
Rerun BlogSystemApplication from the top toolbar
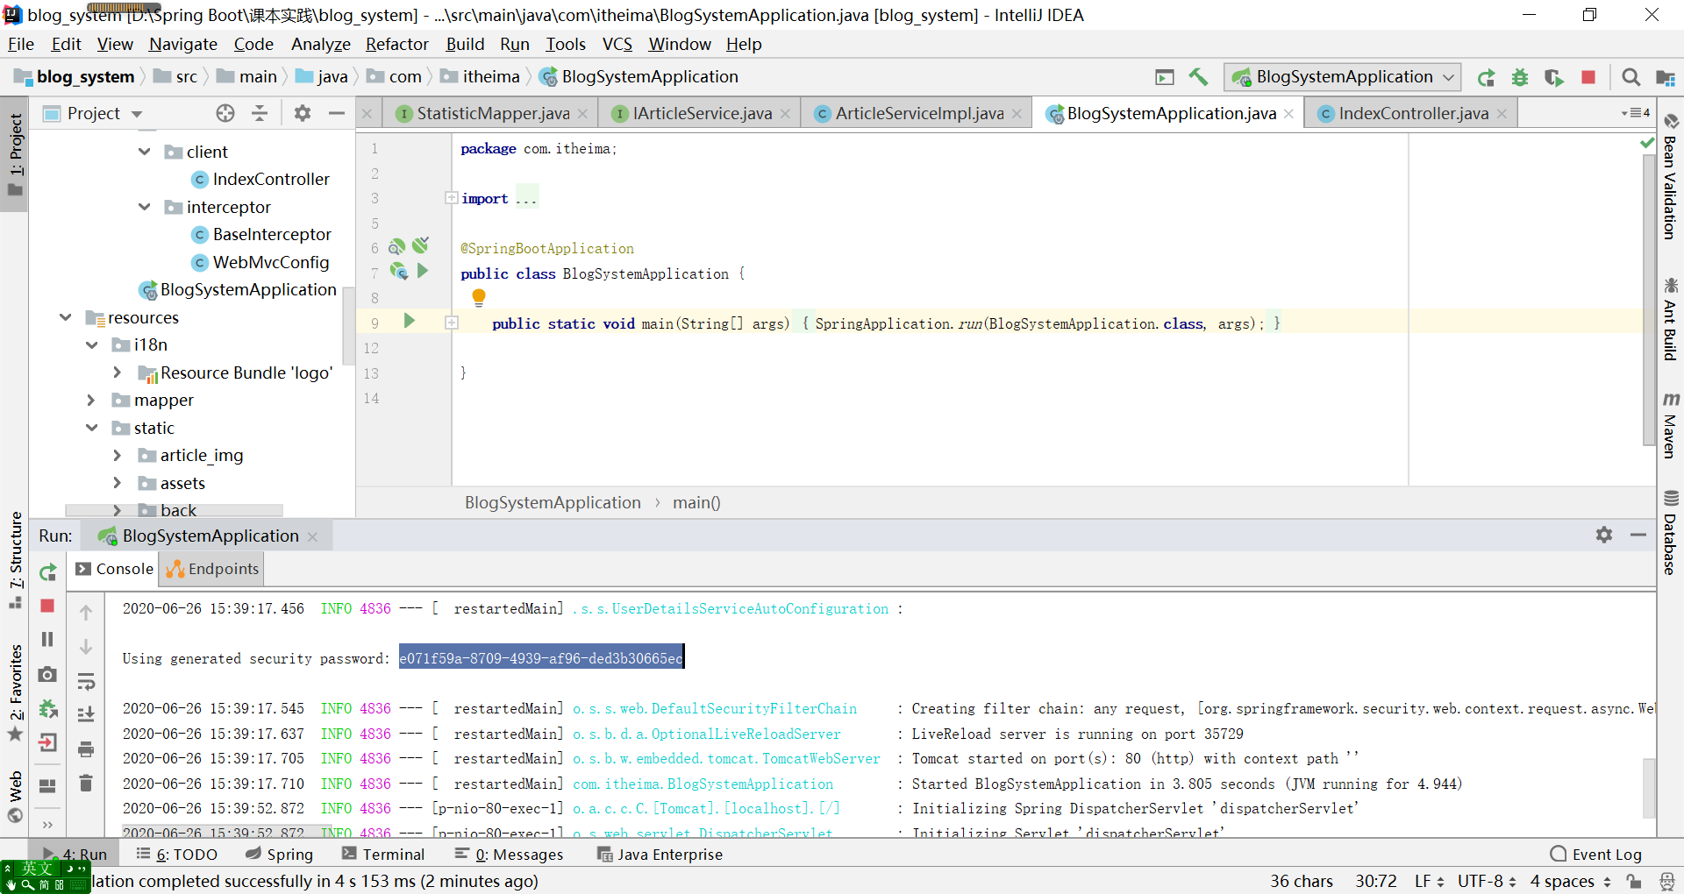pyautogui.click(x=1486, y=77)
